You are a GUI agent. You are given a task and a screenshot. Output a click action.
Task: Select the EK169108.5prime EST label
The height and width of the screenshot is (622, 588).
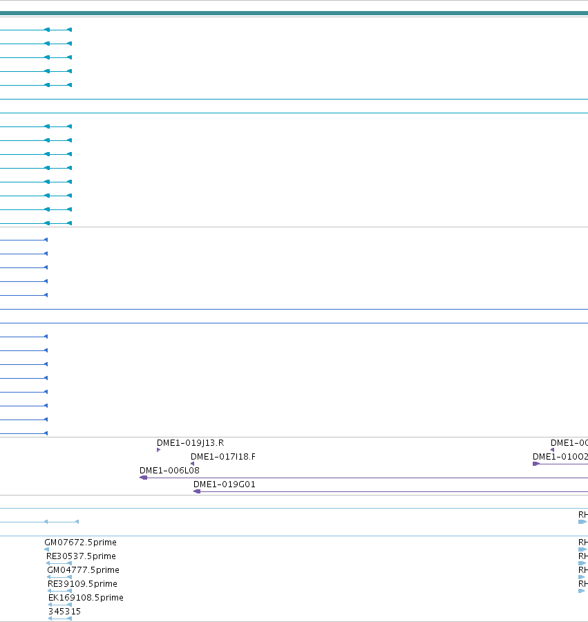(86, 598)
